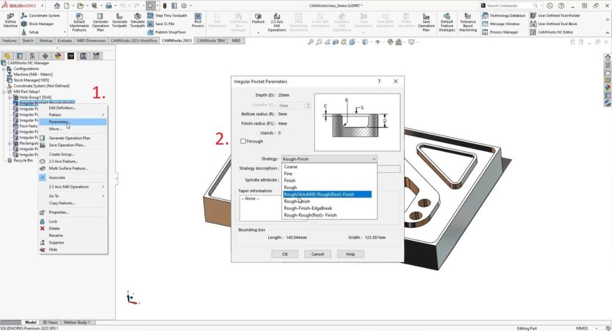Run Post Process
612x331 pixels.
click(198, 20)
